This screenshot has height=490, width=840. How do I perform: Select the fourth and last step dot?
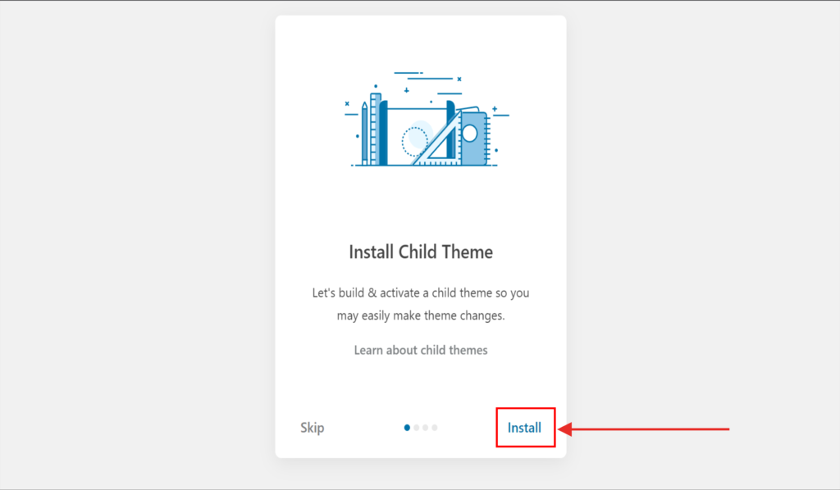[x=435, y=428]
